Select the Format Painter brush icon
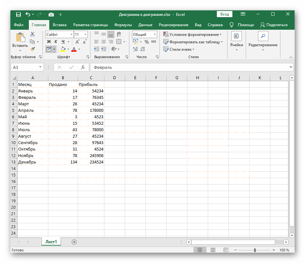Screen dimensions: 305x263 click(x=32, y=49)
